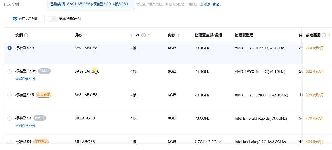Click the 库存充足 tag on 标准型SA5
332x150 pixels.
[44, 95]
